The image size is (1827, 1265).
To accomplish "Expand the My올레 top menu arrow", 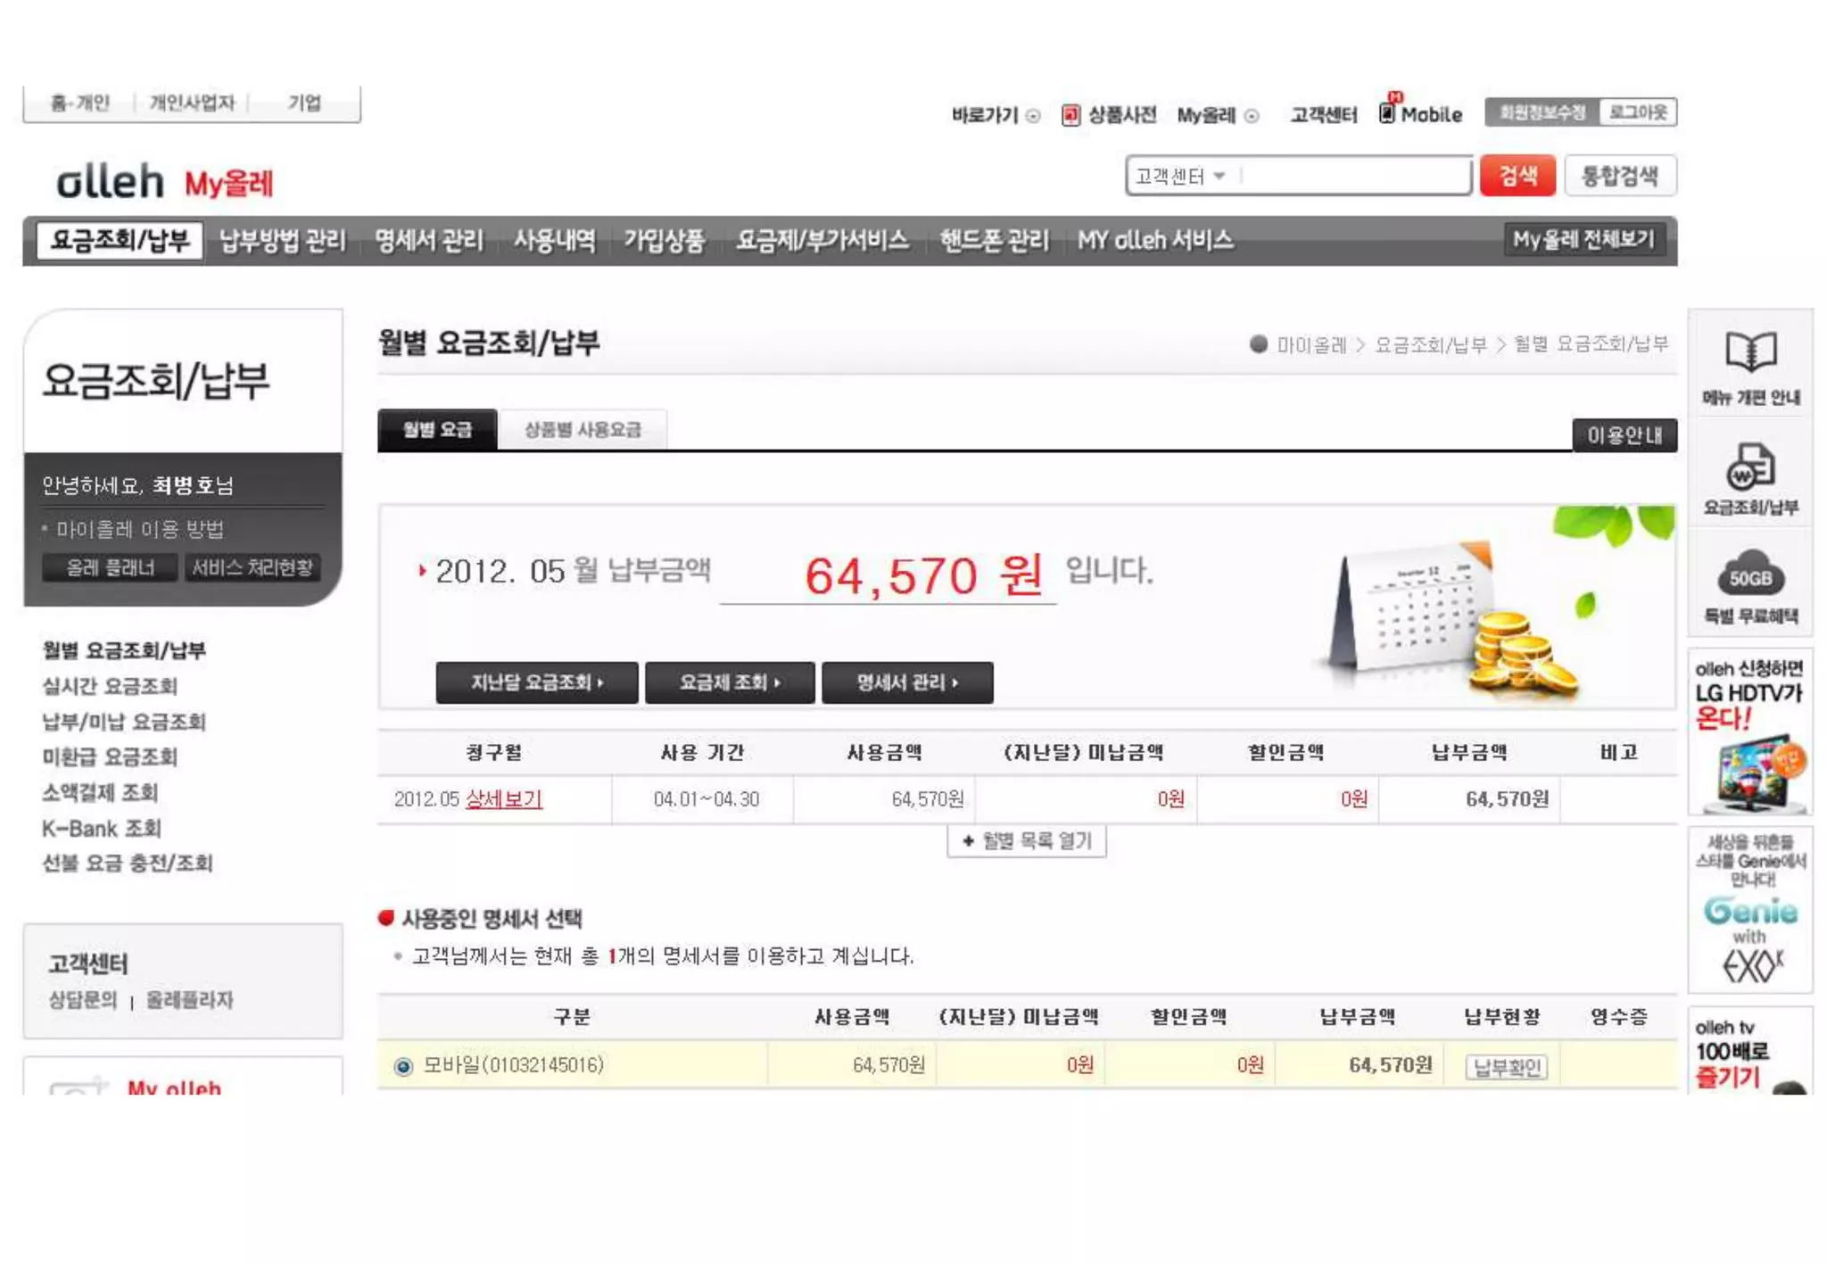I will point(1252,116).
